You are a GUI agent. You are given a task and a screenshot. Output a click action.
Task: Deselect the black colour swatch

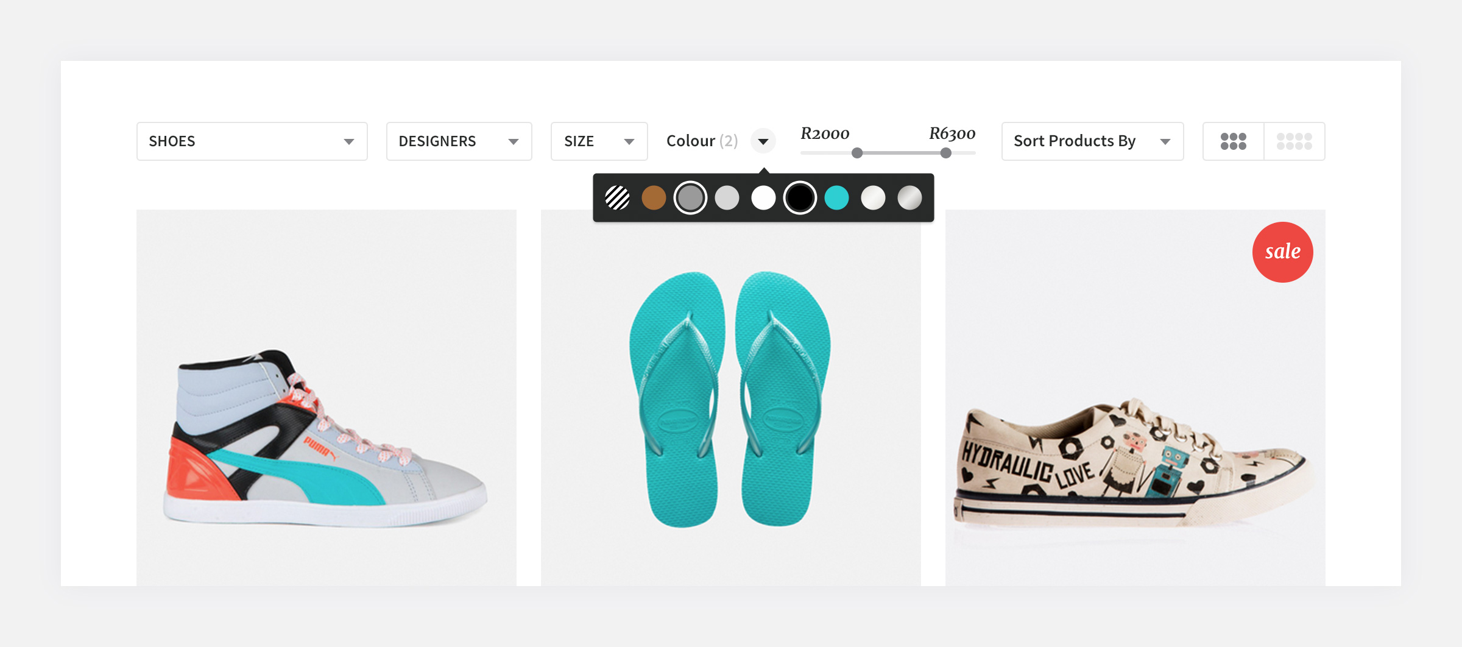tap(800, 198)
